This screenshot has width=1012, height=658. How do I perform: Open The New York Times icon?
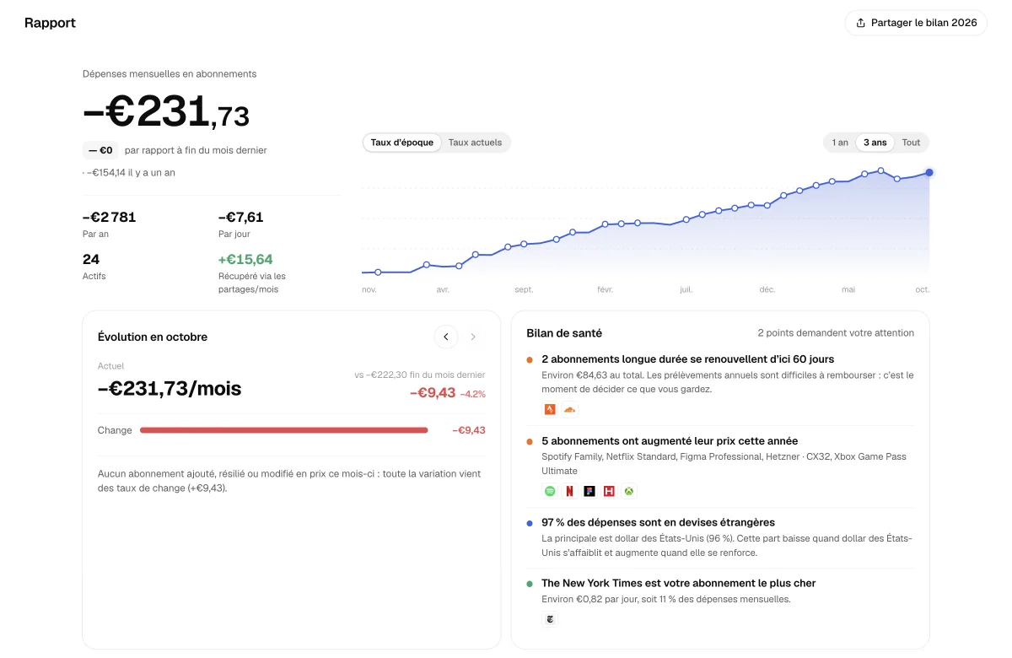pos(550,619)
